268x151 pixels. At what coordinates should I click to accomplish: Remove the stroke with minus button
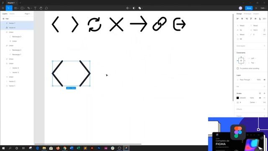tap(264, 98)
